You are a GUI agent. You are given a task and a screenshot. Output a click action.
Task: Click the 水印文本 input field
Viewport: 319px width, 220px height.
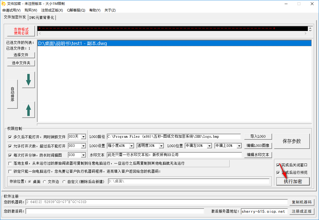click(x=174, y=155)
